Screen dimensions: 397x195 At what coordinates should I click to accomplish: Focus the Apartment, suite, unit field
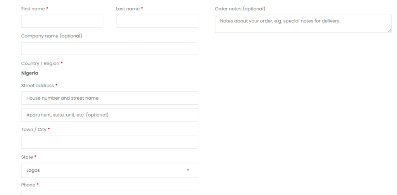pos(110,115)
